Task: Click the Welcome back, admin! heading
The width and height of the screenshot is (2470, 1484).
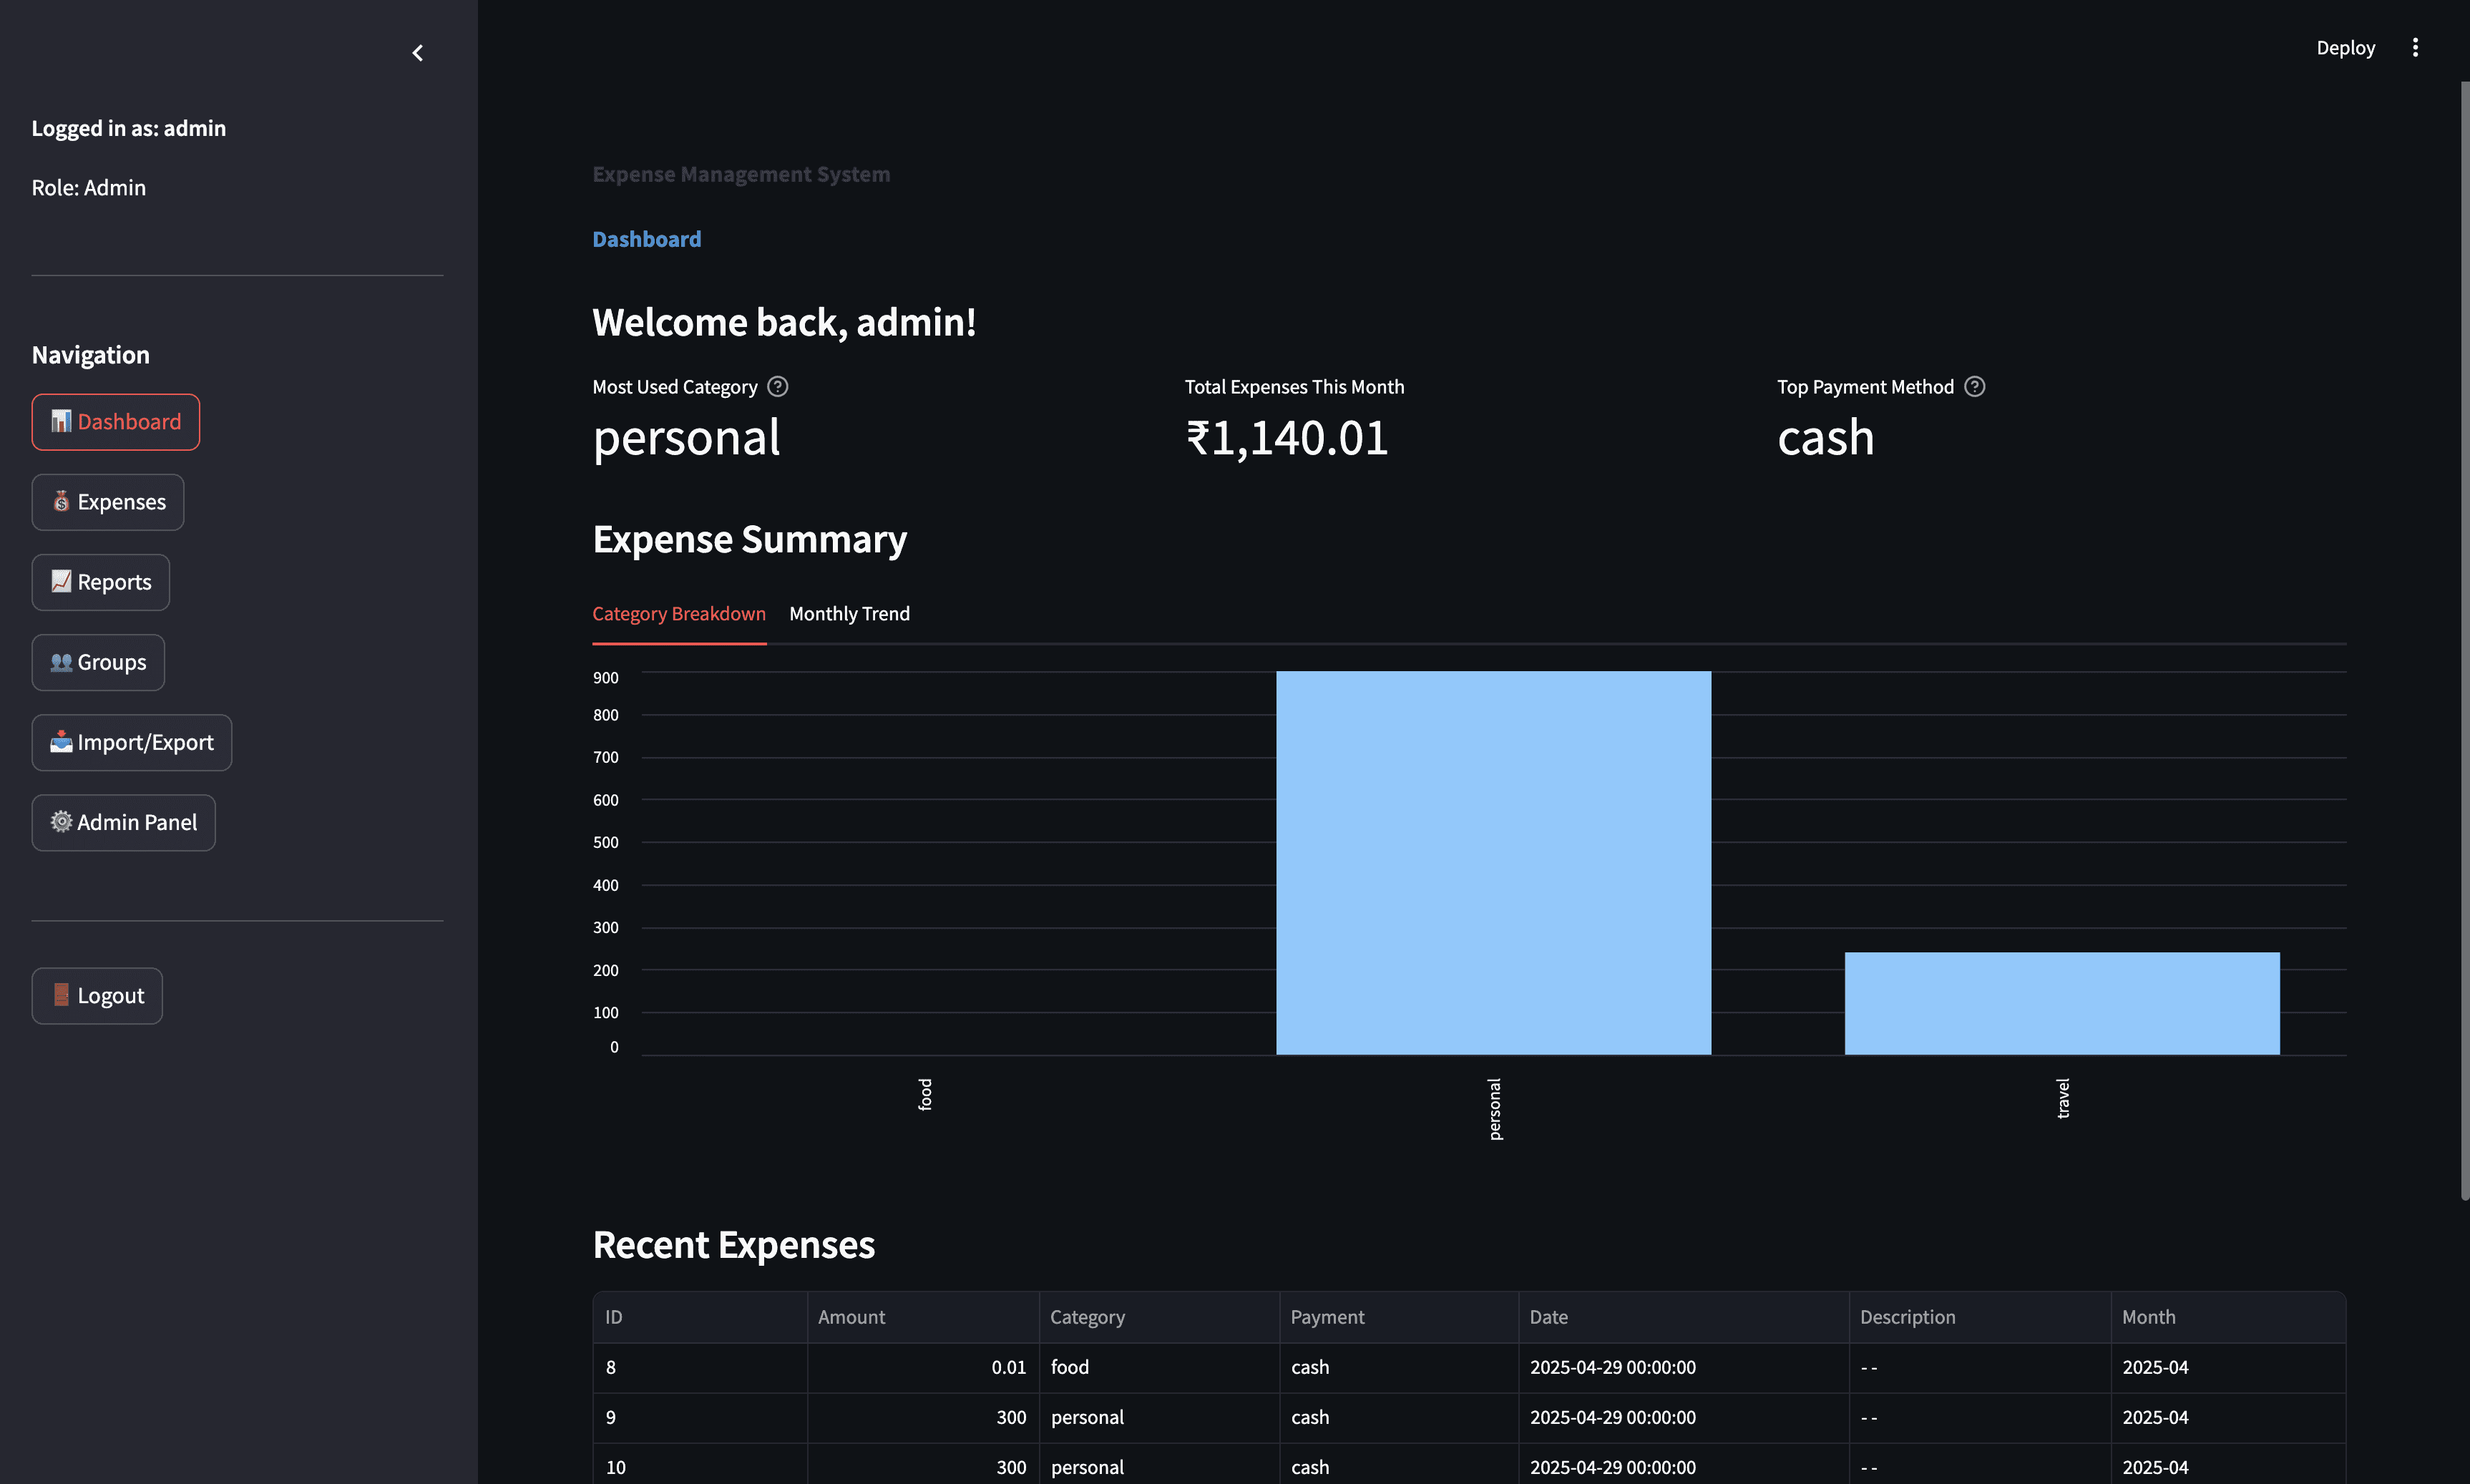Action: point(784,322)
